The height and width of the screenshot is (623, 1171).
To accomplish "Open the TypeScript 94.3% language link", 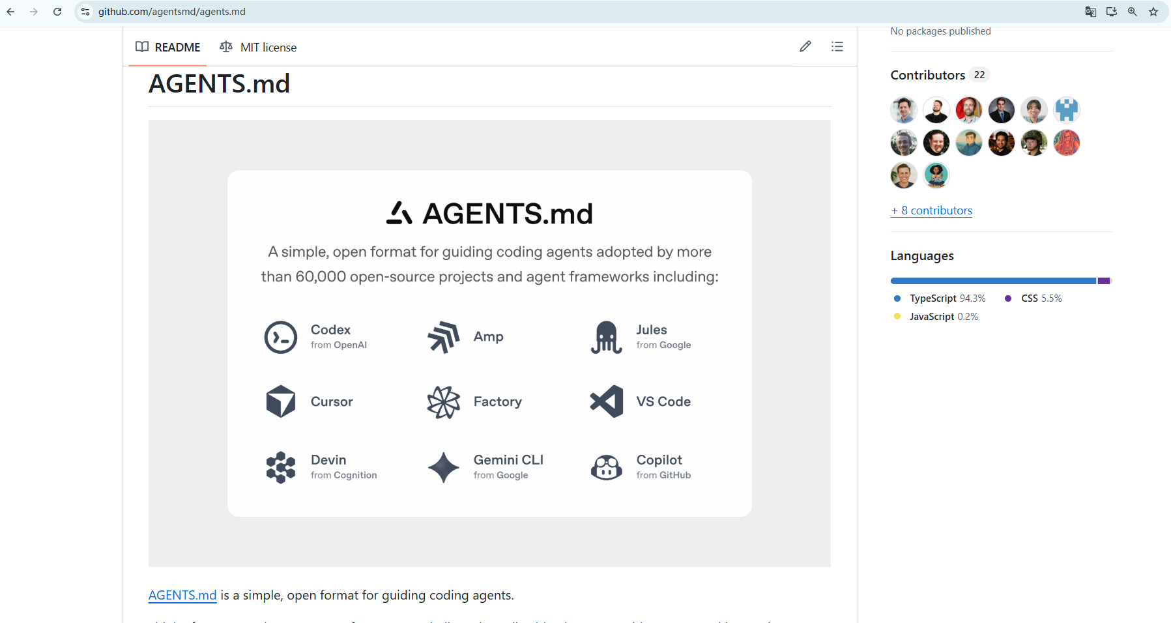I will tap(940, 298).
